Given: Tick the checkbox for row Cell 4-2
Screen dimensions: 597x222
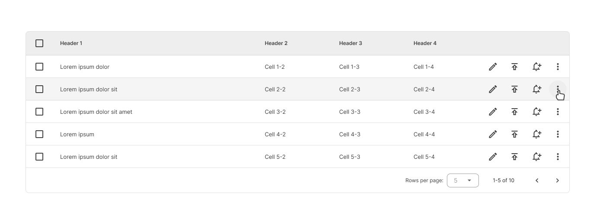Looking at the screenshot, I should pyautogui.click(x=39, y=134).
